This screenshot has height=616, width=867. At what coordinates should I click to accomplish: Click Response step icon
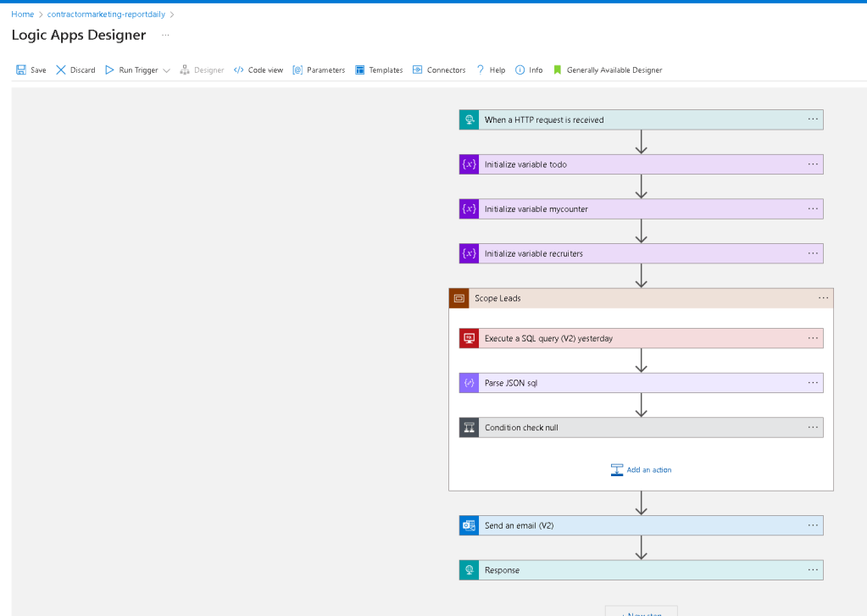click(469, 570)
